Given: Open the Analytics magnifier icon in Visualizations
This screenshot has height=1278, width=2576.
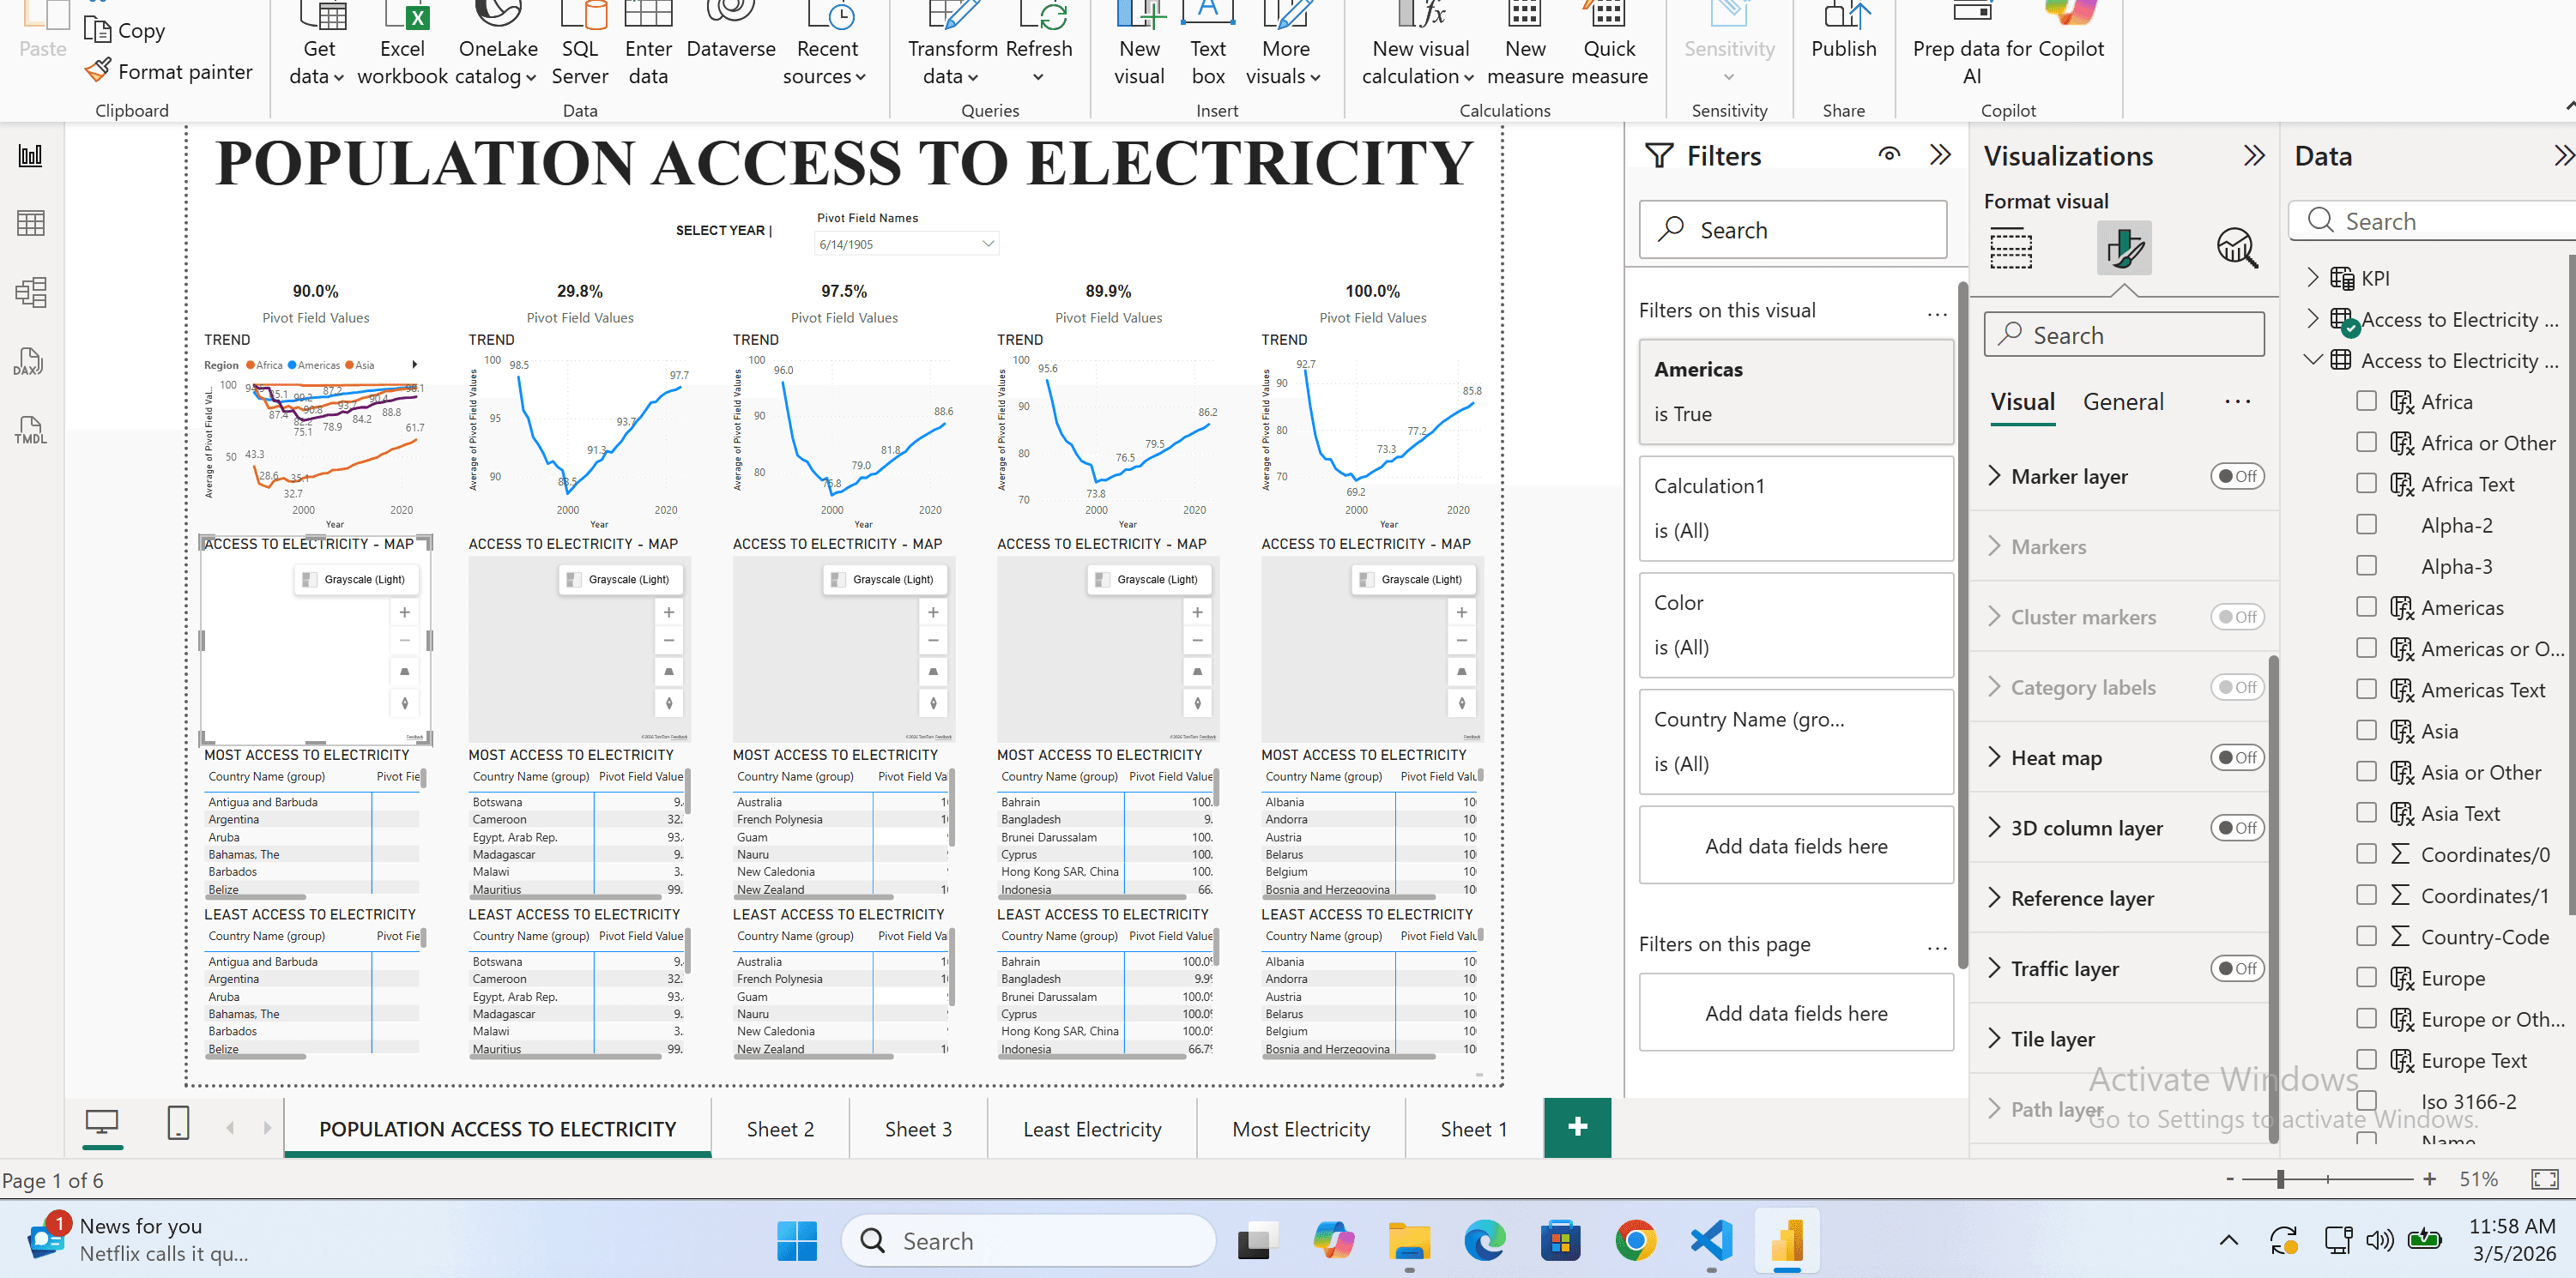Looking at the screenshot, I should click(x=2236, y=248).
